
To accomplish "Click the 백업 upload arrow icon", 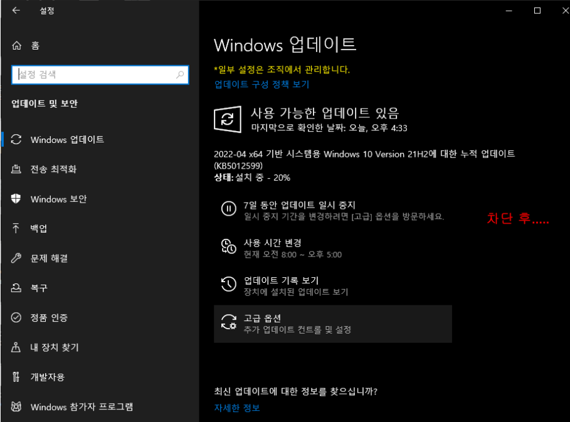I will click(x=16, y=228).
